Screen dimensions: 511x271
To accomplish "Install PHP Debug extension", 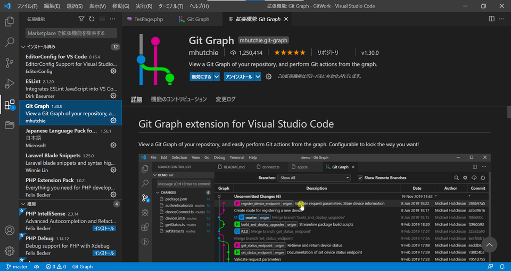I will 104,253.
